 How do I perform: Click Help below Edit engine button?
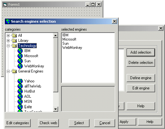point(141,106)
